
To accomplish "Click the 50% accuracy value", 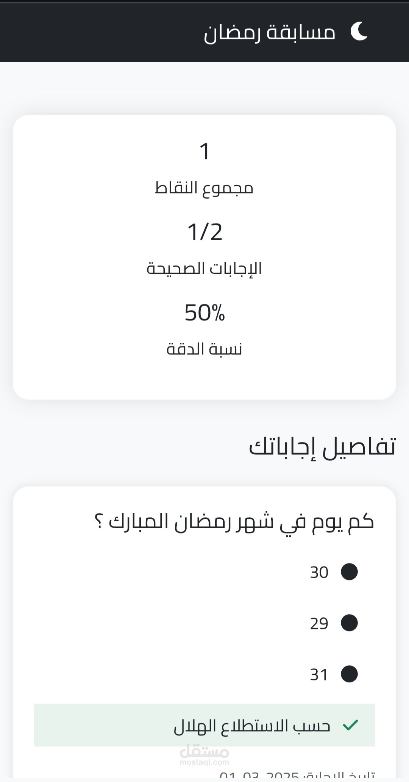I will (204, 313).
